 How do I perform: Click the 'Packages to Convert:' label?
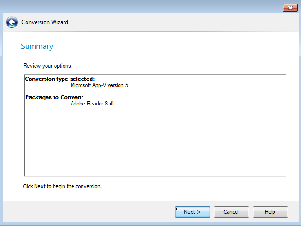(x=54, y=97)
